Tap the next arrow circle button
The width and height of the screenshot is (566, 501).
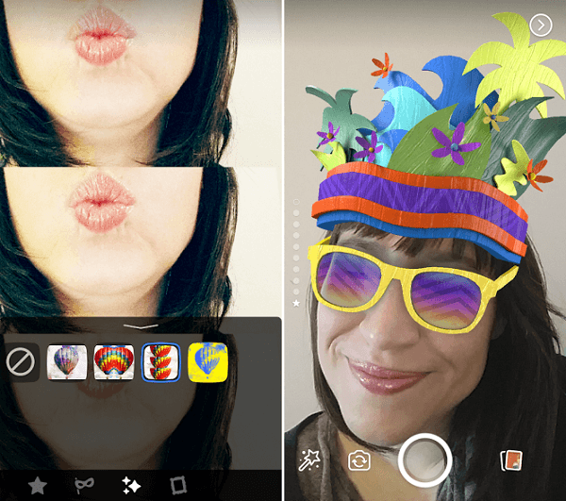541,25
